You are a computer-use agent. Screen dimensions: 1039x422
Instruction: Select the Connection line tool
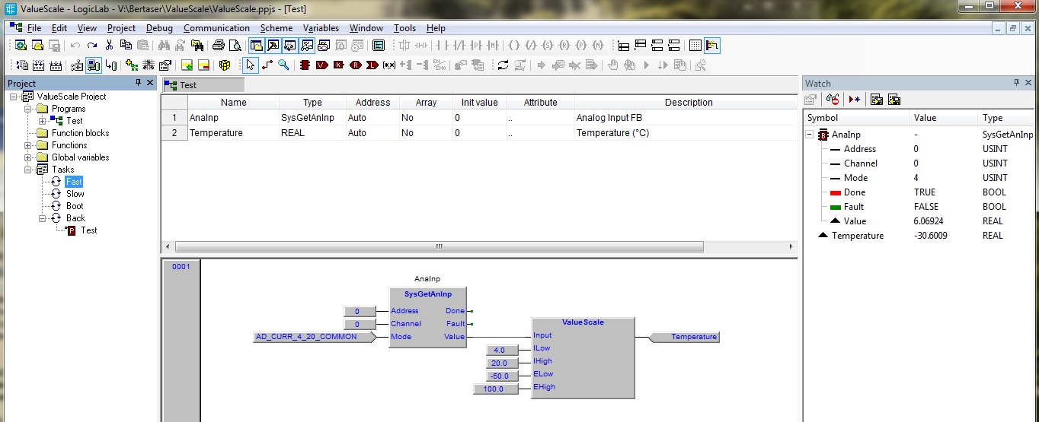[x=267, y=65]
